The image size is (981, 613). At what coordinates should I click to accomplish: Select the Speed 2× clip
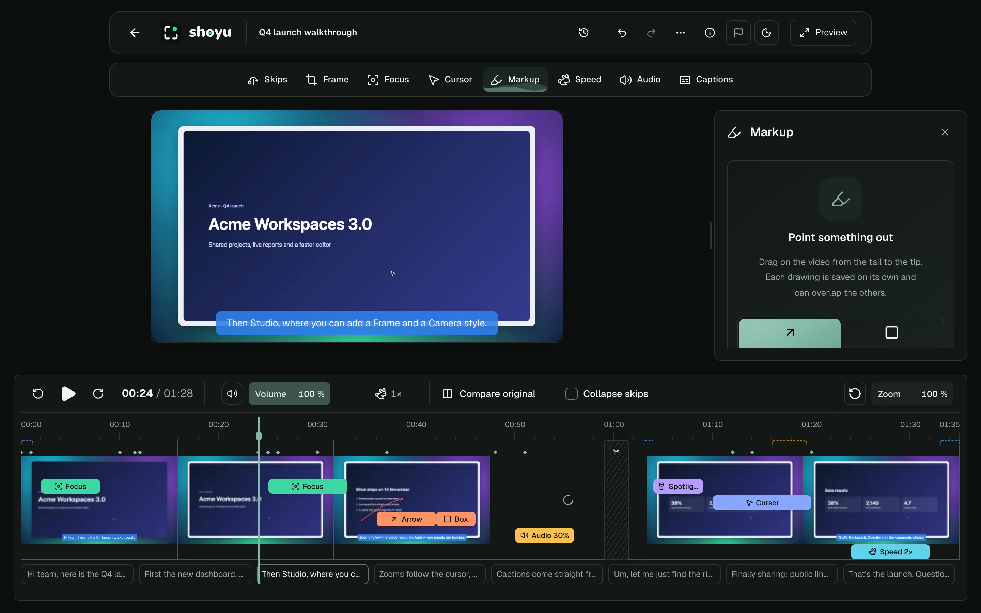tap(890, 552)
